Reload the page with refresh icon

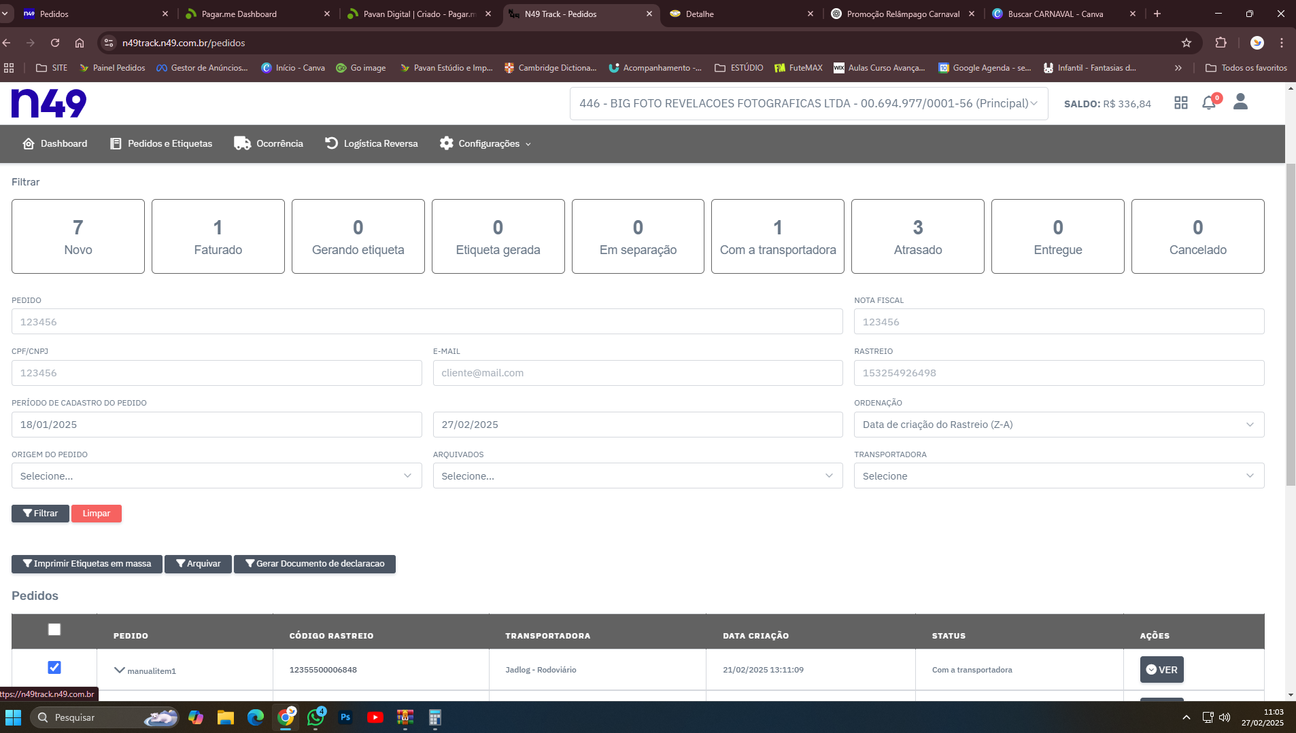tap(55, 43)
